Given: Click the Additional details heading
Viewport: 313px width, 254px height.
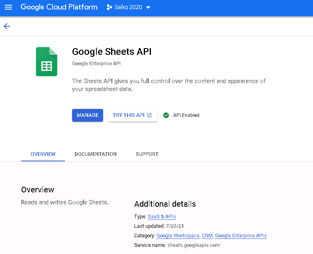Looking at the screenshot, I should [165, 204].
